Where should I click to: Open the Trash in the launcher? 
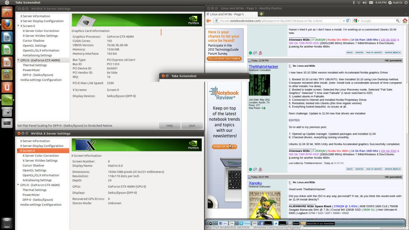click(7, 223)
